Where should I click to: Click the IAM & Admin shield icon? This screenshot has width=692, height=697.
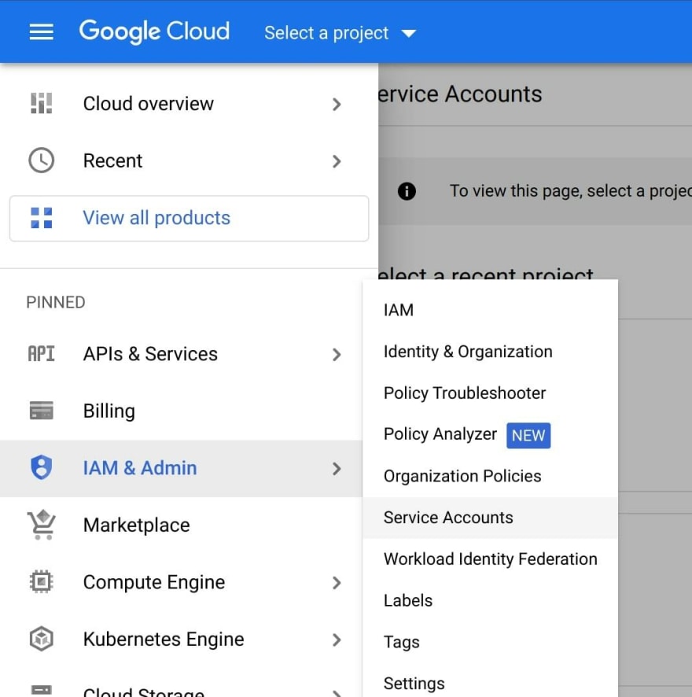click(x=42, y=467)
